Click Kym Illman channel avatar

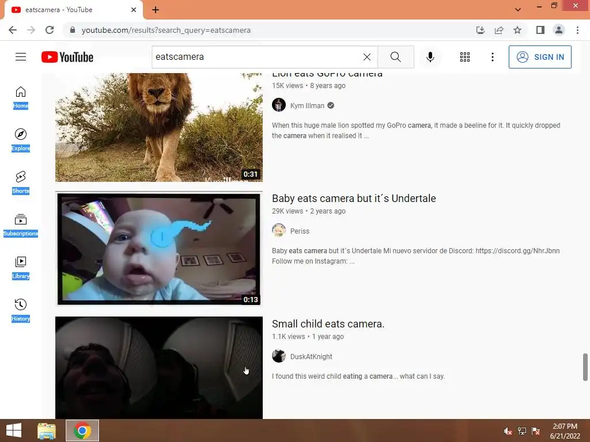pyautogui.click(x=279, y=105)
